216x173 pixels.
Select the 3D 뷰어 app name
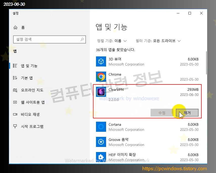(x=115, y=59)
